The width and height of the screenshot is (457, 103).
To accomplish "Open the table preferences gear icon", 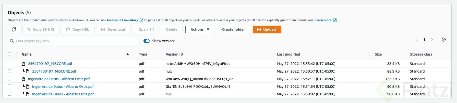I will click(x=444, y=40).
